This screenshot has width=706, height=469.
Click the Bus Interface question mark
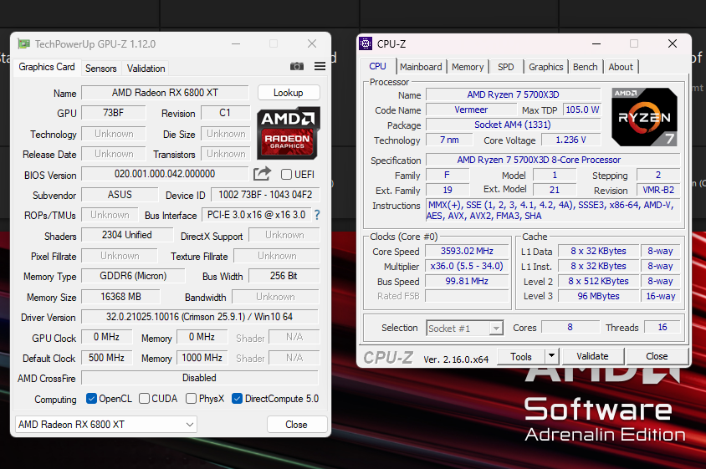click(x=317, y=215)
